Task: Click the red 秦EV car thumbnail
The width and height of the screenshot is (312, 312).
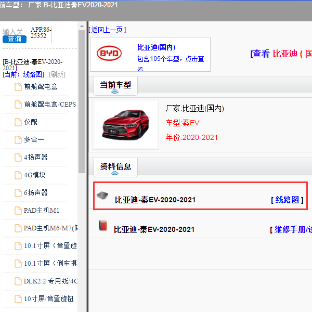Action: (x=126, y=124)
